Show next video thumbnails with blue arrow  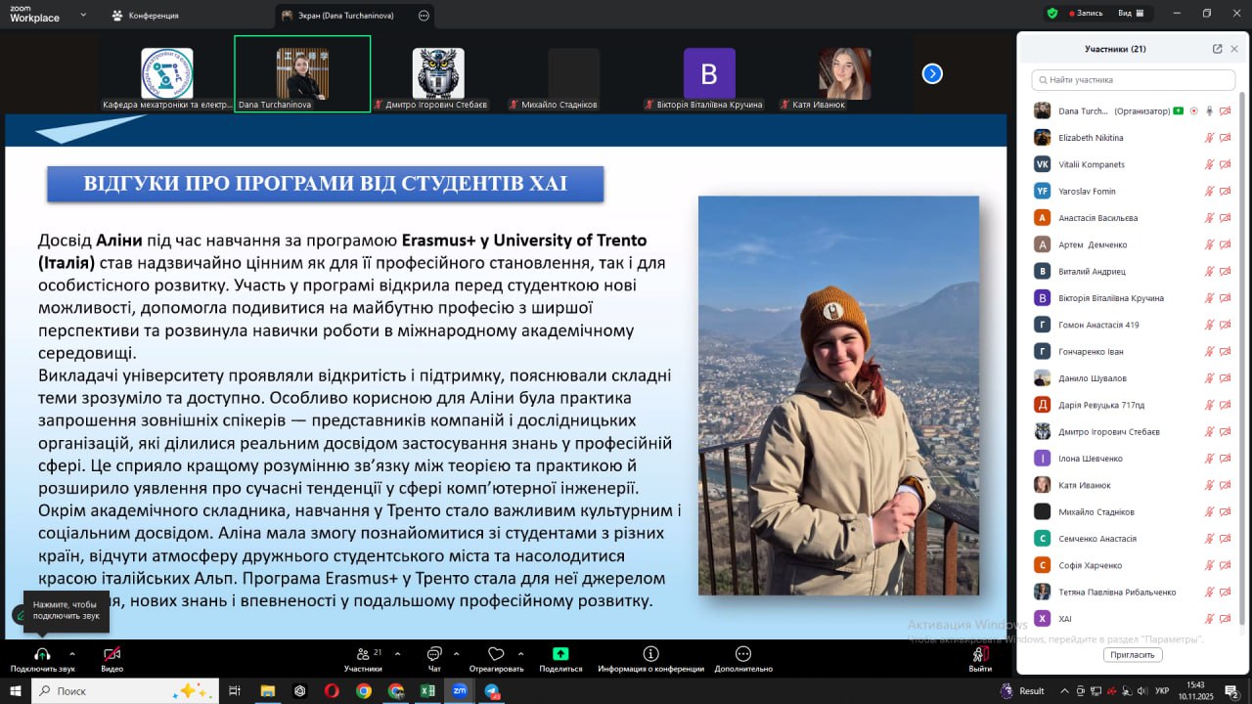pos(932,73)
